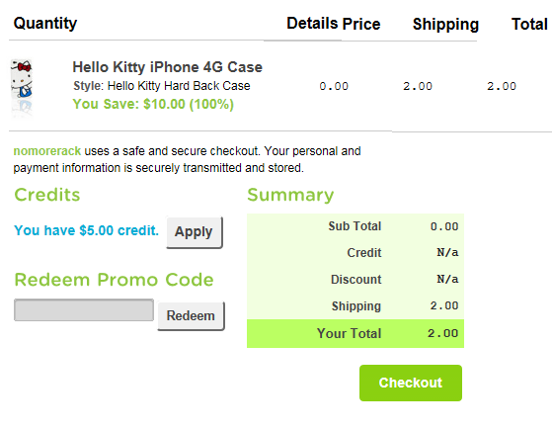Click the You have $5.00 credit message
Image resolution: width=552 pixels, height=429 pixels.
(x=86, y=230)
